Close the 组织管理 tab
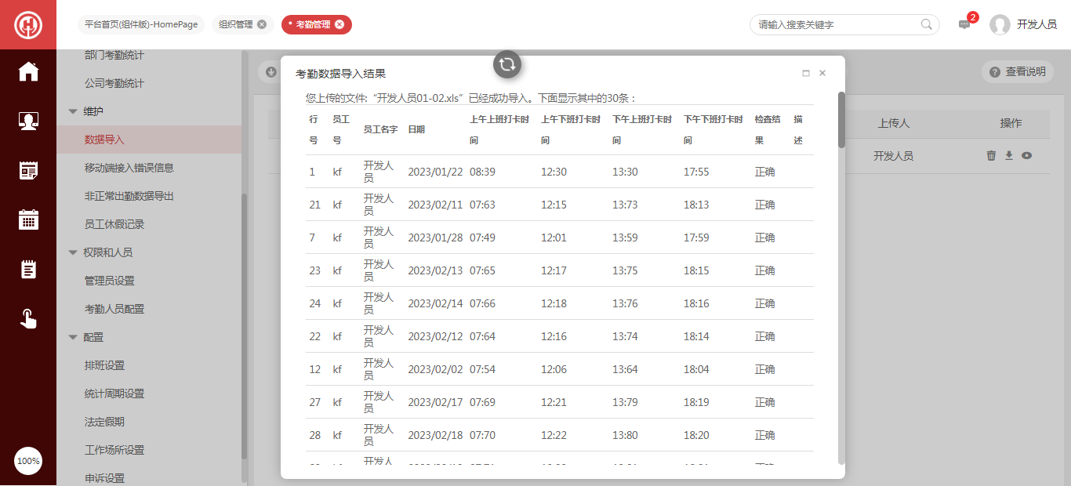Viewport: 1071px width, 486px height. click(x=262, y=24)
